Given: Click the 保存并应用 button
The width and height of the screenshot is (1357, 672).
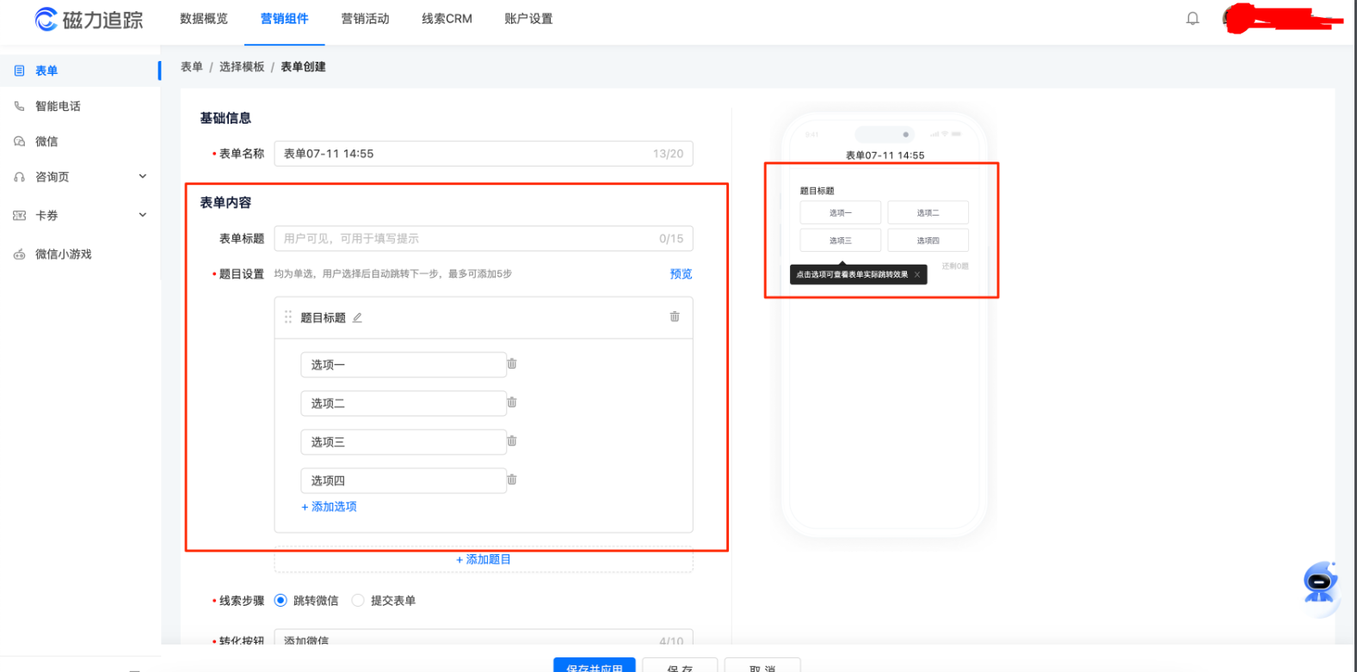Looking at the screenshot, I should coord(595,666).
